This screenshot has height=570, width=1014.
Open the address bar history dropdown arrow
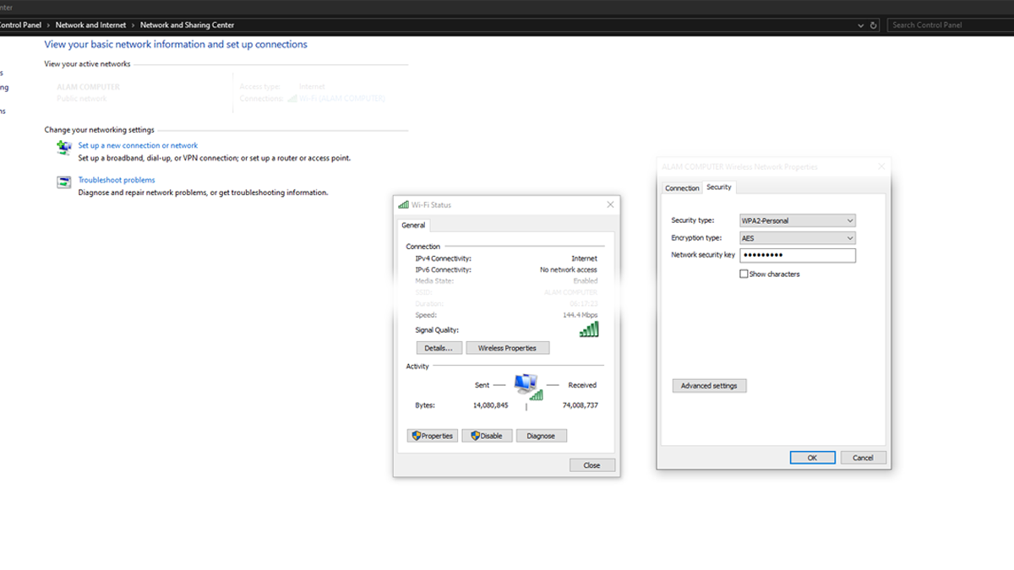[861, 25]
